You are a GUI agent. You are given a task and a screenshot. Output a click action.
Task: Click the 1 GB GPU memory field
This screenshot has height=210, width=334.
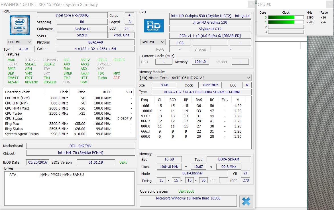180,43
